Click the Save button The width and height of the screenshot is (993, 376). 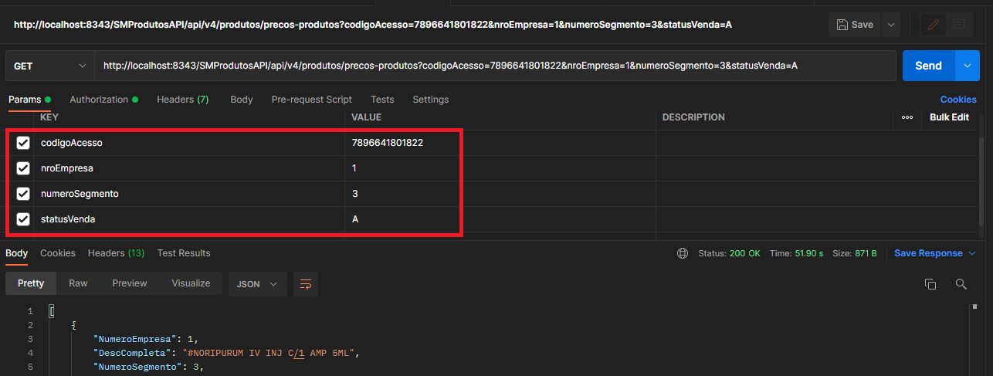pos(855,25)
